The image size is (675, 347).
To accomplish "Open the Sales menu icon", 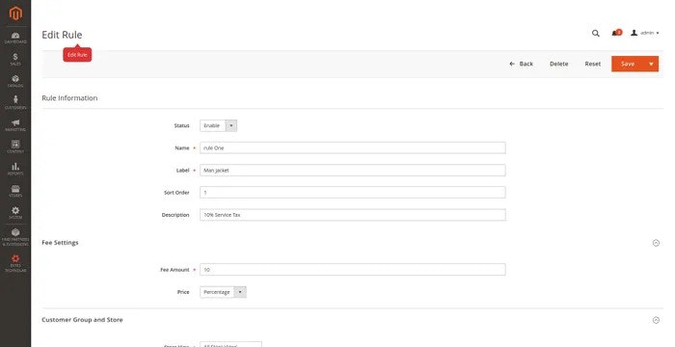I will coord(15,60).
